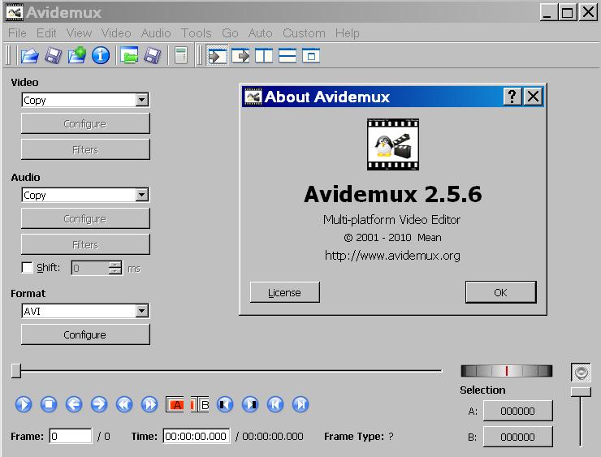Enable the audio Shift checkbox
The width and height of the screenshot is (601, 457).
point(28,267)
